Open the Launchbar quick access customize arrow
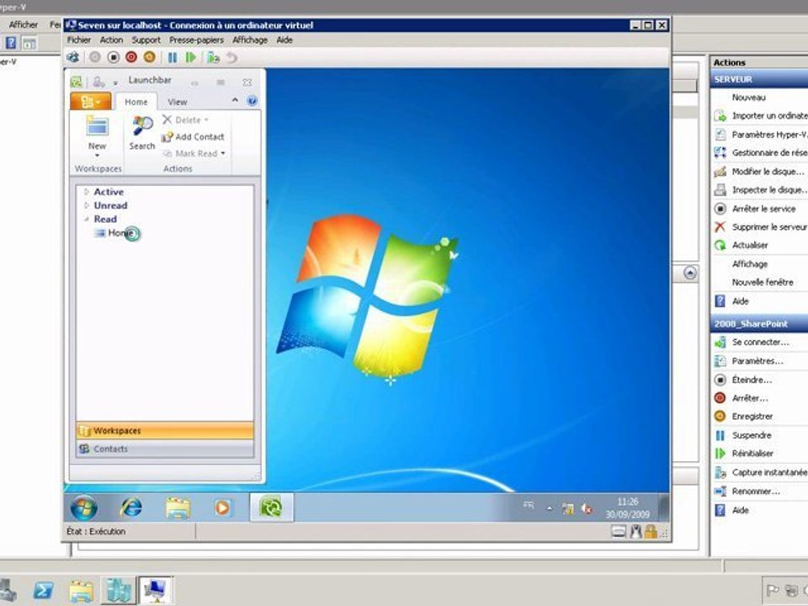The height and width of the screenshot is (606, 808). (x=115, y=82)
